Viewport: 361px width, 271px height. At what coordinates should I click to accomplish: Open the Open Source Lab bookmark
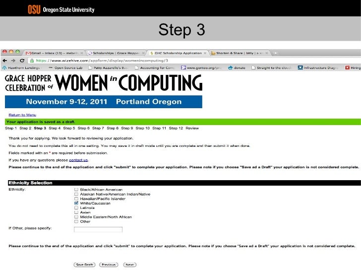[x=65, y=68]
